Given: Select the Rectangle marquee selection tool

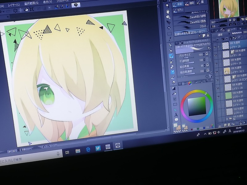Looking at the screenshot, I should point(169,34).
